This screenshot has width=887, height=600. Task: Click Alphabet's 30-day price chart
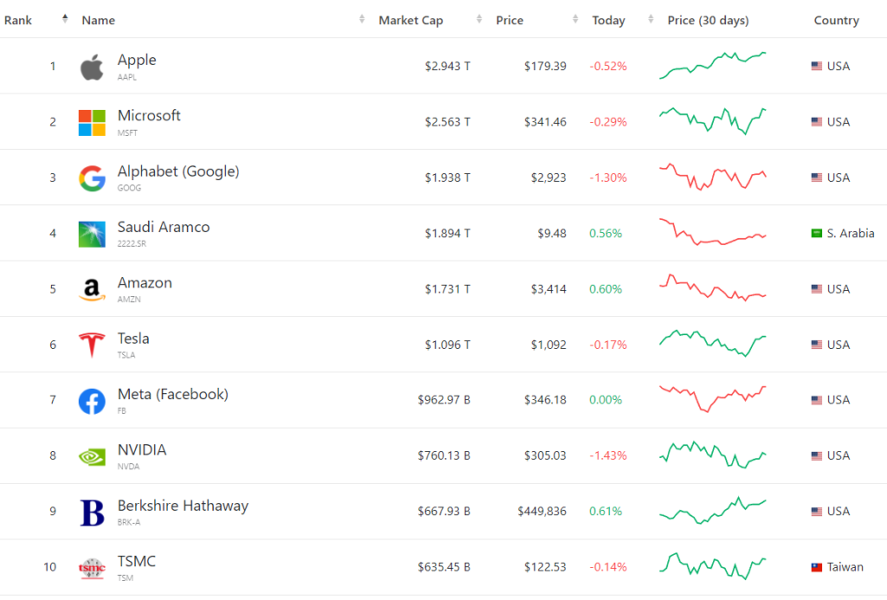(x=713, y=177)
